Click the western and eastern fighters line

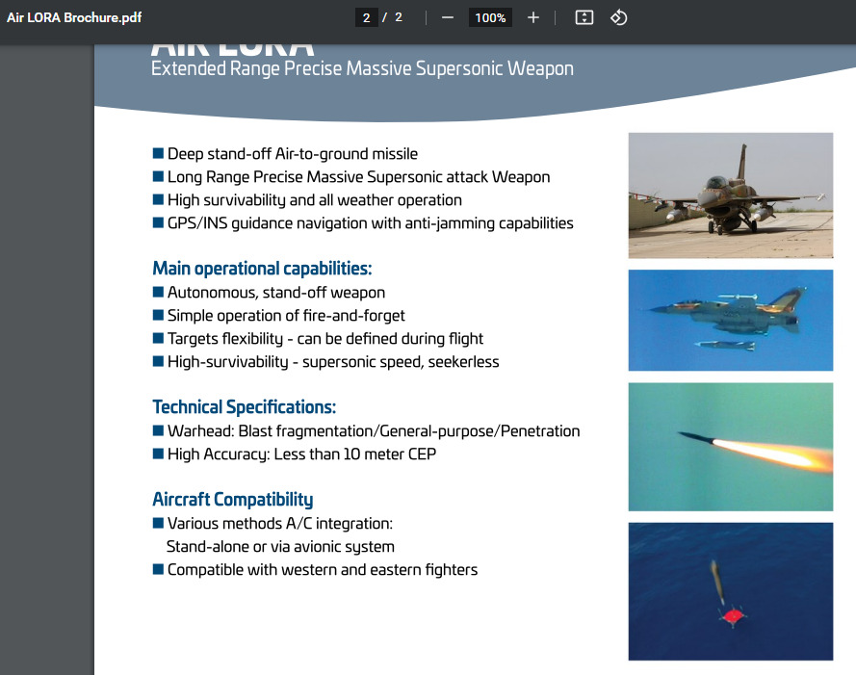[x=322, y=570]
